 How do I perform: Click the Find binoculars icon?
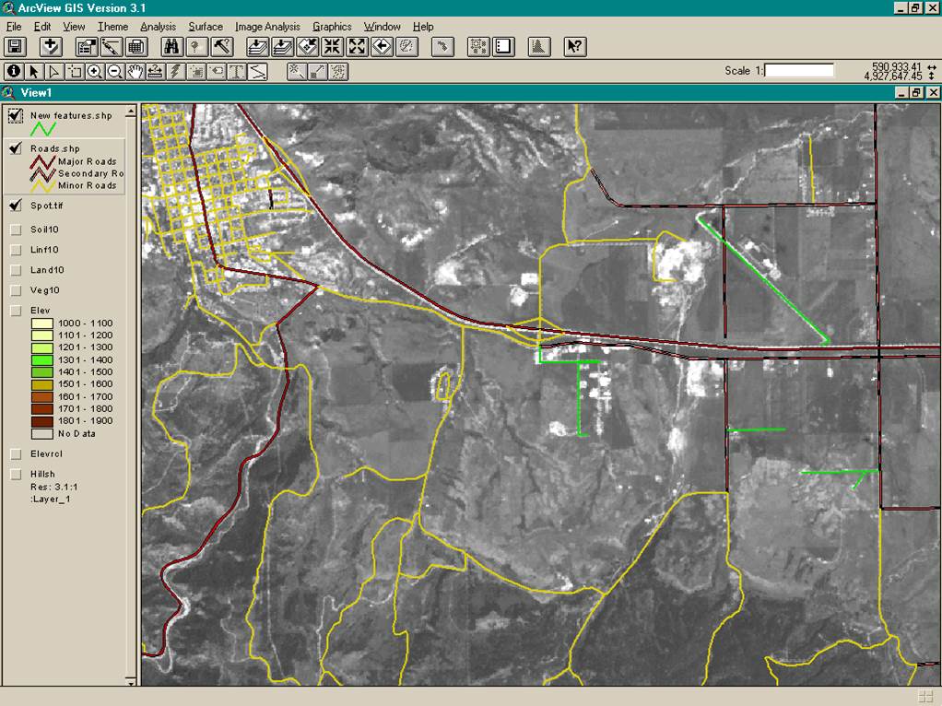click(172, 46)
